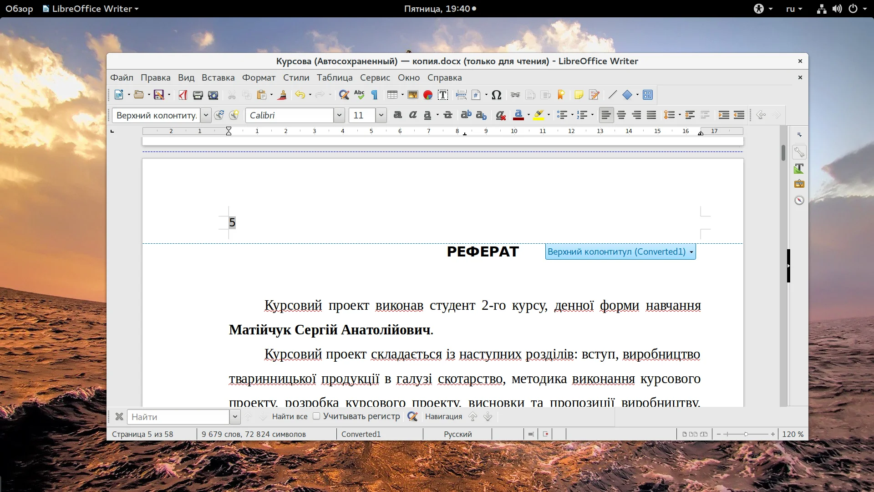Screen dimensions: 874x492
Task: Click the Spelling check Abc icon
Action: tap(359, 95)
